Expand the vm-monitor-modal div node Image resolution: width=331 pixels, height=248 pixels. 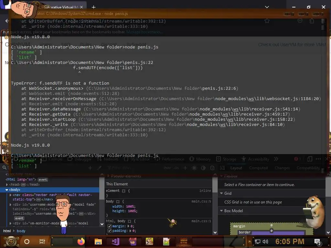pos(11,223)
